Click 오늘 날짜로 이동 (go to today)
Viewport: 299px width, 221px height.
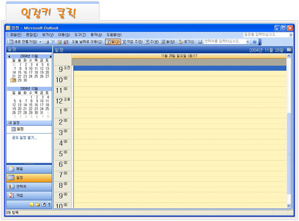coord(87,42)
